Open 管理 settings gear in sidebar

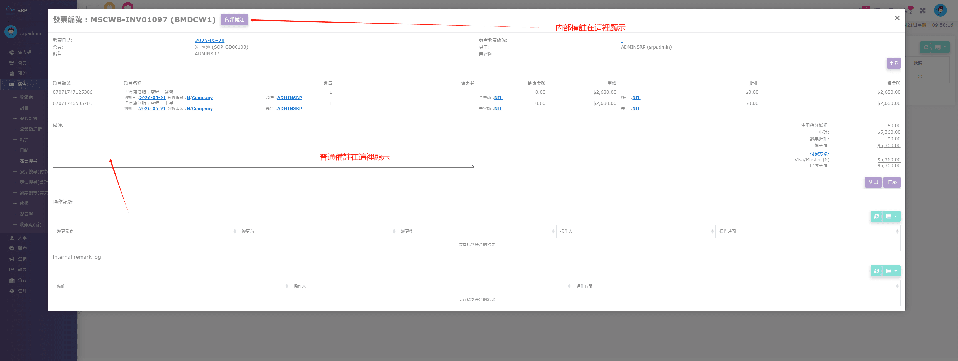[12, 291]
